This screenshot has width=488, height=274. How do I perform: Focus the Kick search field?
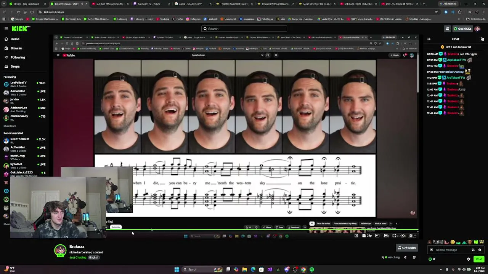click(x=244, y=29)
